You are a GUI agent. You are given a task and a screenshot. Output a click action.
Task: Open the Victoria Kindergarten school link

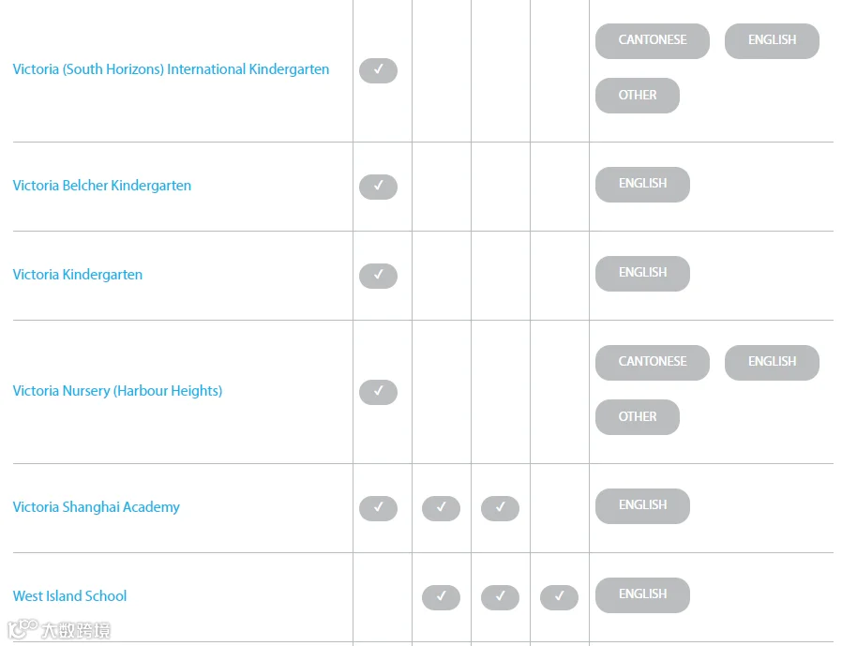(77, 275)
